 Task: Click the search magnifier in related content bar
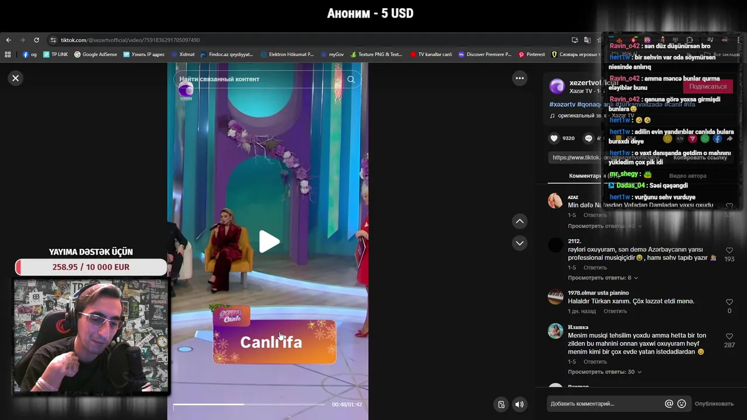coord(351,79)
